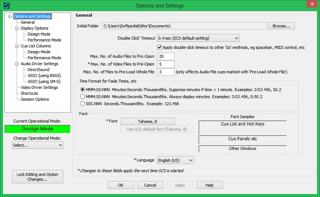Open Video Driver Settings page

[39, 87]
